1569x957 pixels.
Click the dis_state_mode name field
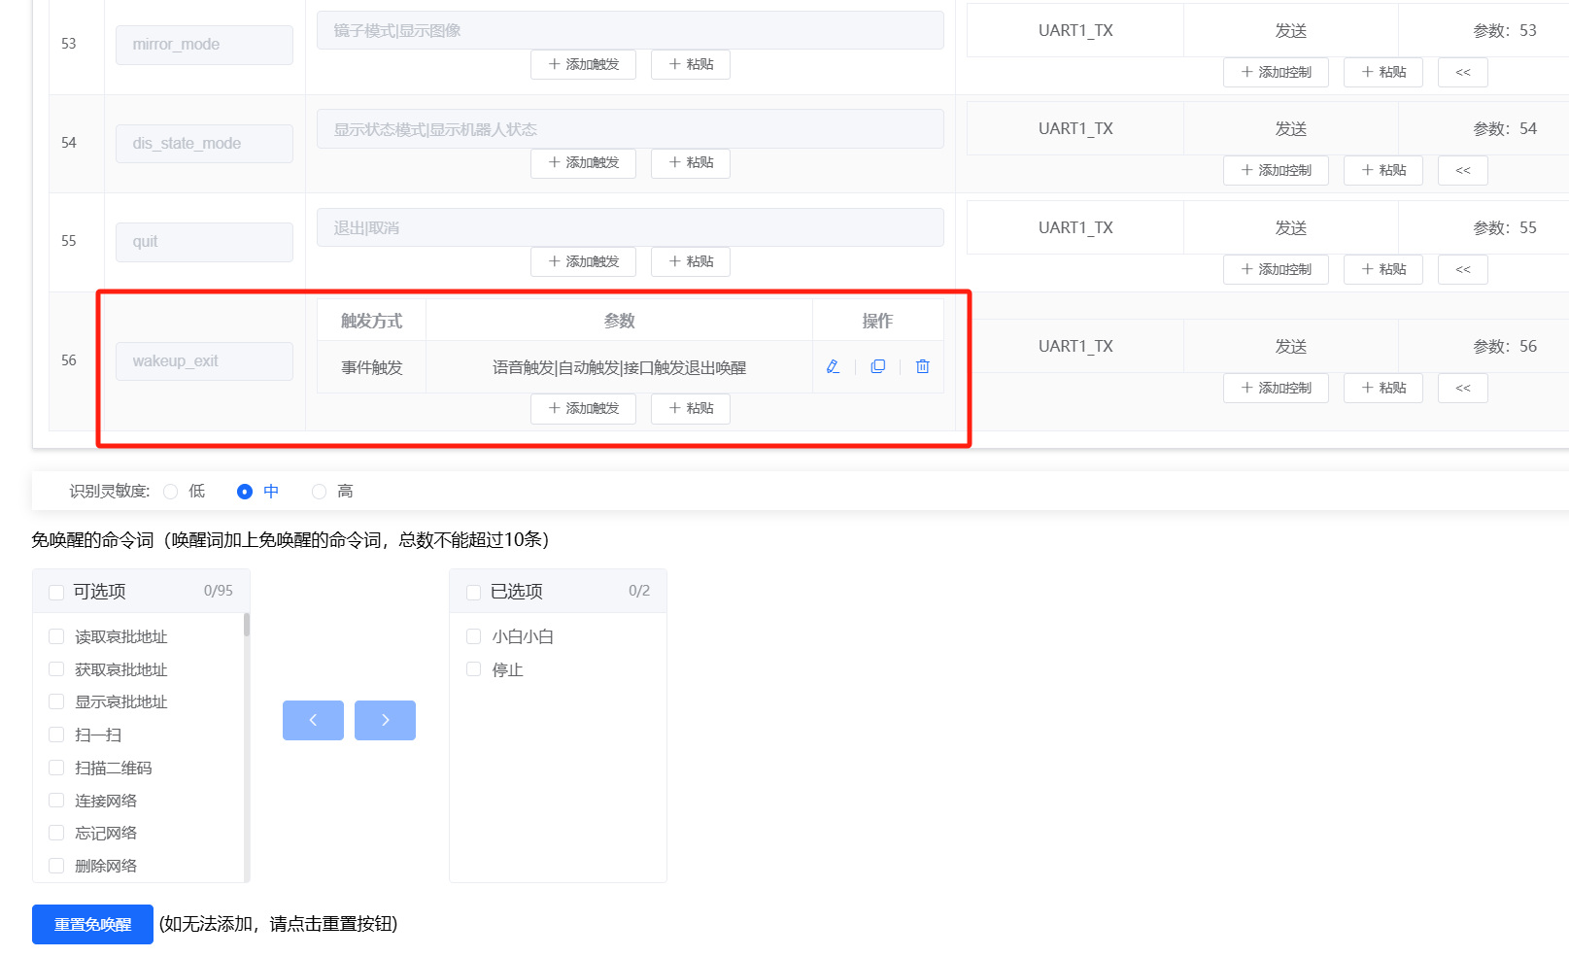click(204, 144)
